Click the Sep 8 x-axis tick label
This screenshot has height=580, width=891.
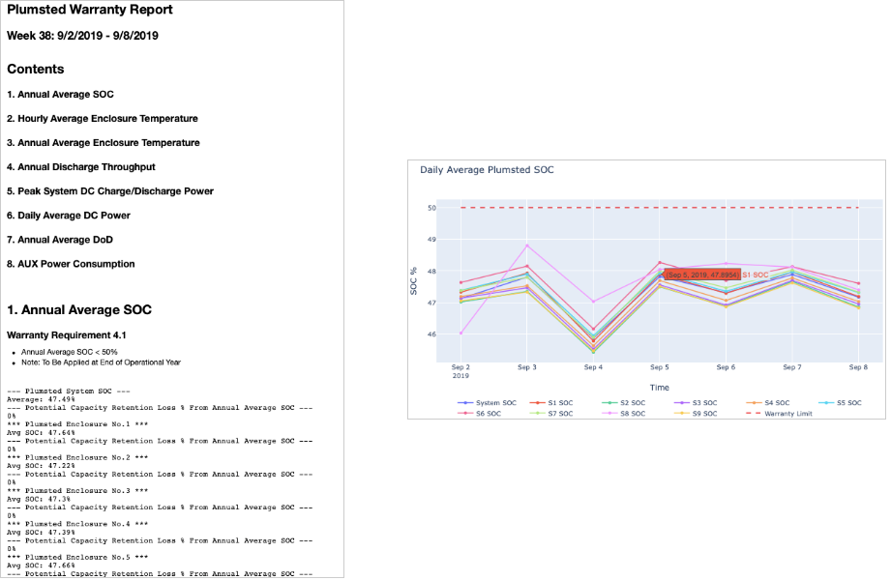pos(858,367)
